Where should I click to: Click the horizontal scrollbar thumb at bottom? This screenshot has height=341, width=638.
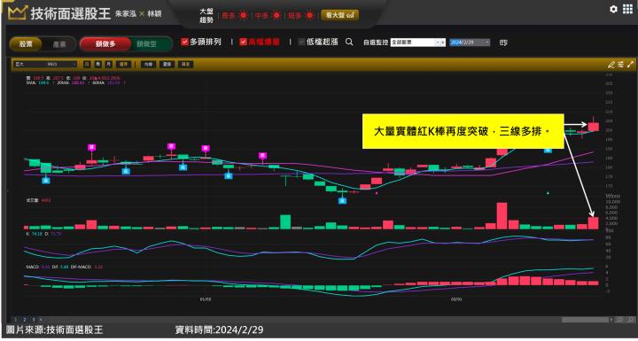tap(586, 320)
